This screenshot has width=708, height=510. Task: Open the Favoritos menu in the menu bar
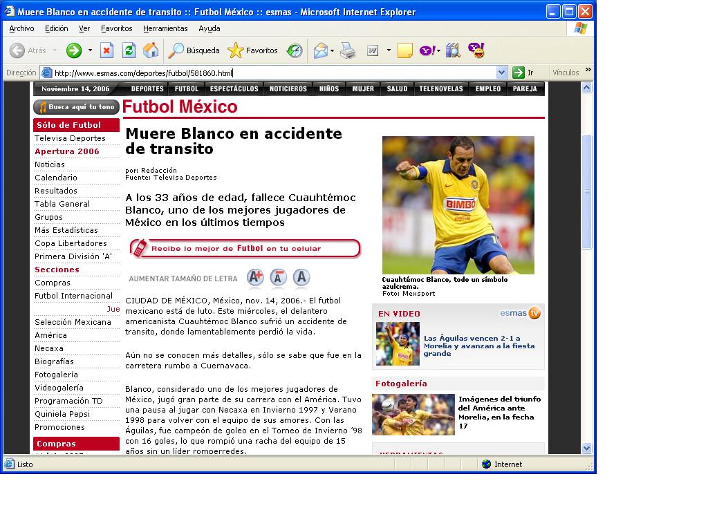coord(116,28)
